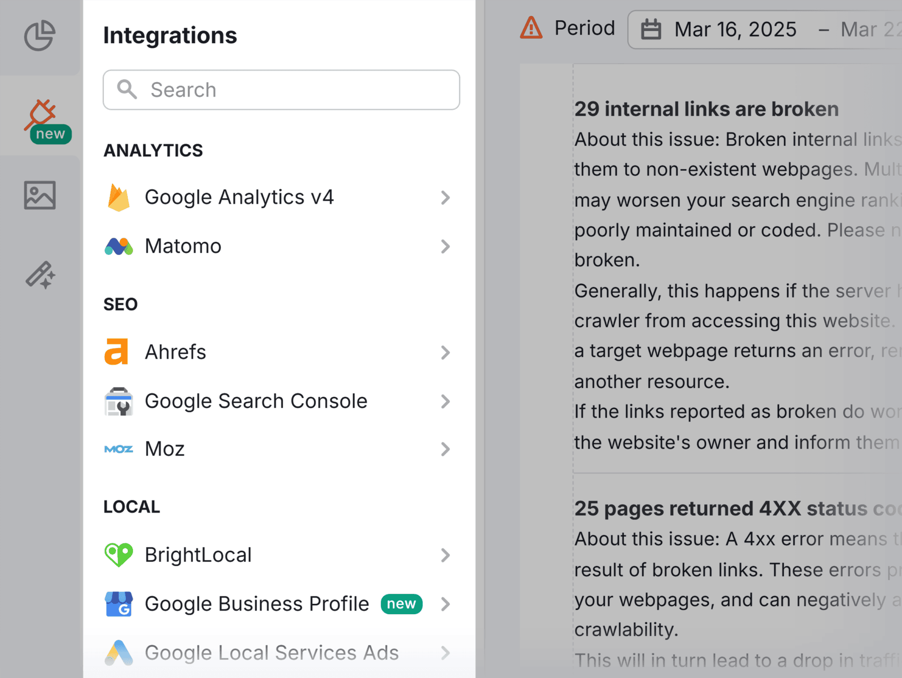902x678 pixels.
Task: Click text 'another resource.'
Action: tap(652, 382)
